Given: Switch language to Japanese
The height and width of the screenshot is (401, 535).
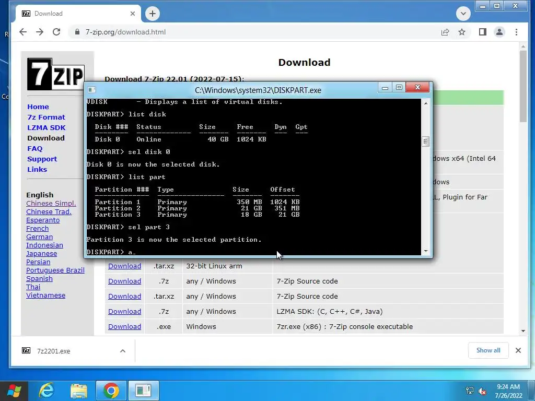Looking at the screenshot, I should 42,254.
